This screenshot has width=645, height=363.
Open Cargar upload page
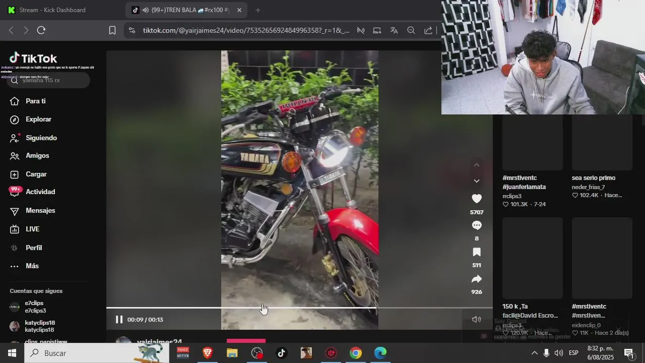click(36, 174)
